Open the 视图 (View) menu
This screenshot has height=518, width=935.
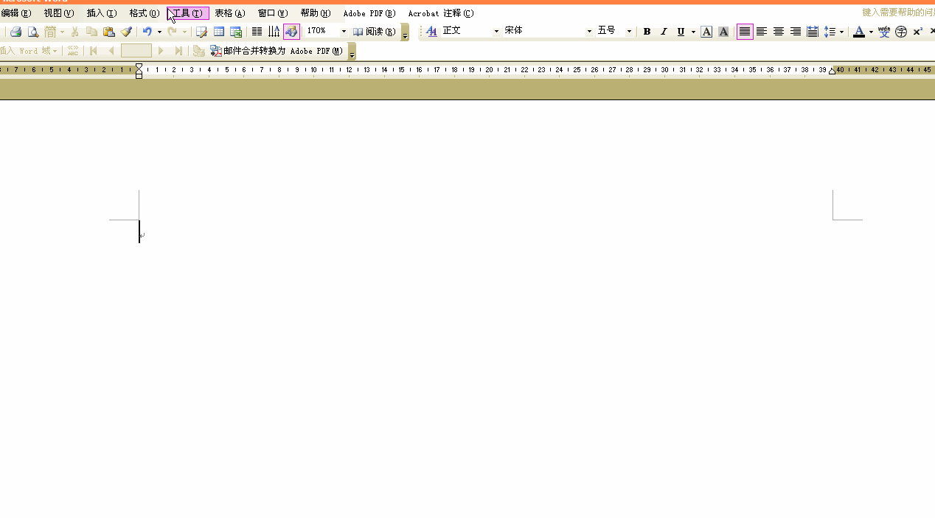tap(59, 13)
